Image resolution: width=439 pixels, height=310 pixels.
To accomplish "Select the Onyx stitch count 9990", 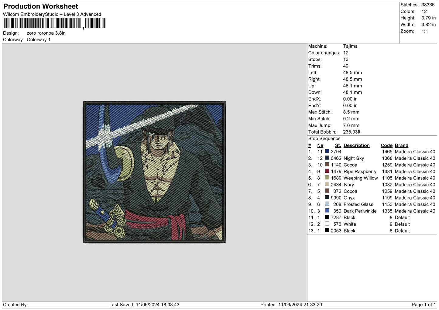I will [336, 198].
